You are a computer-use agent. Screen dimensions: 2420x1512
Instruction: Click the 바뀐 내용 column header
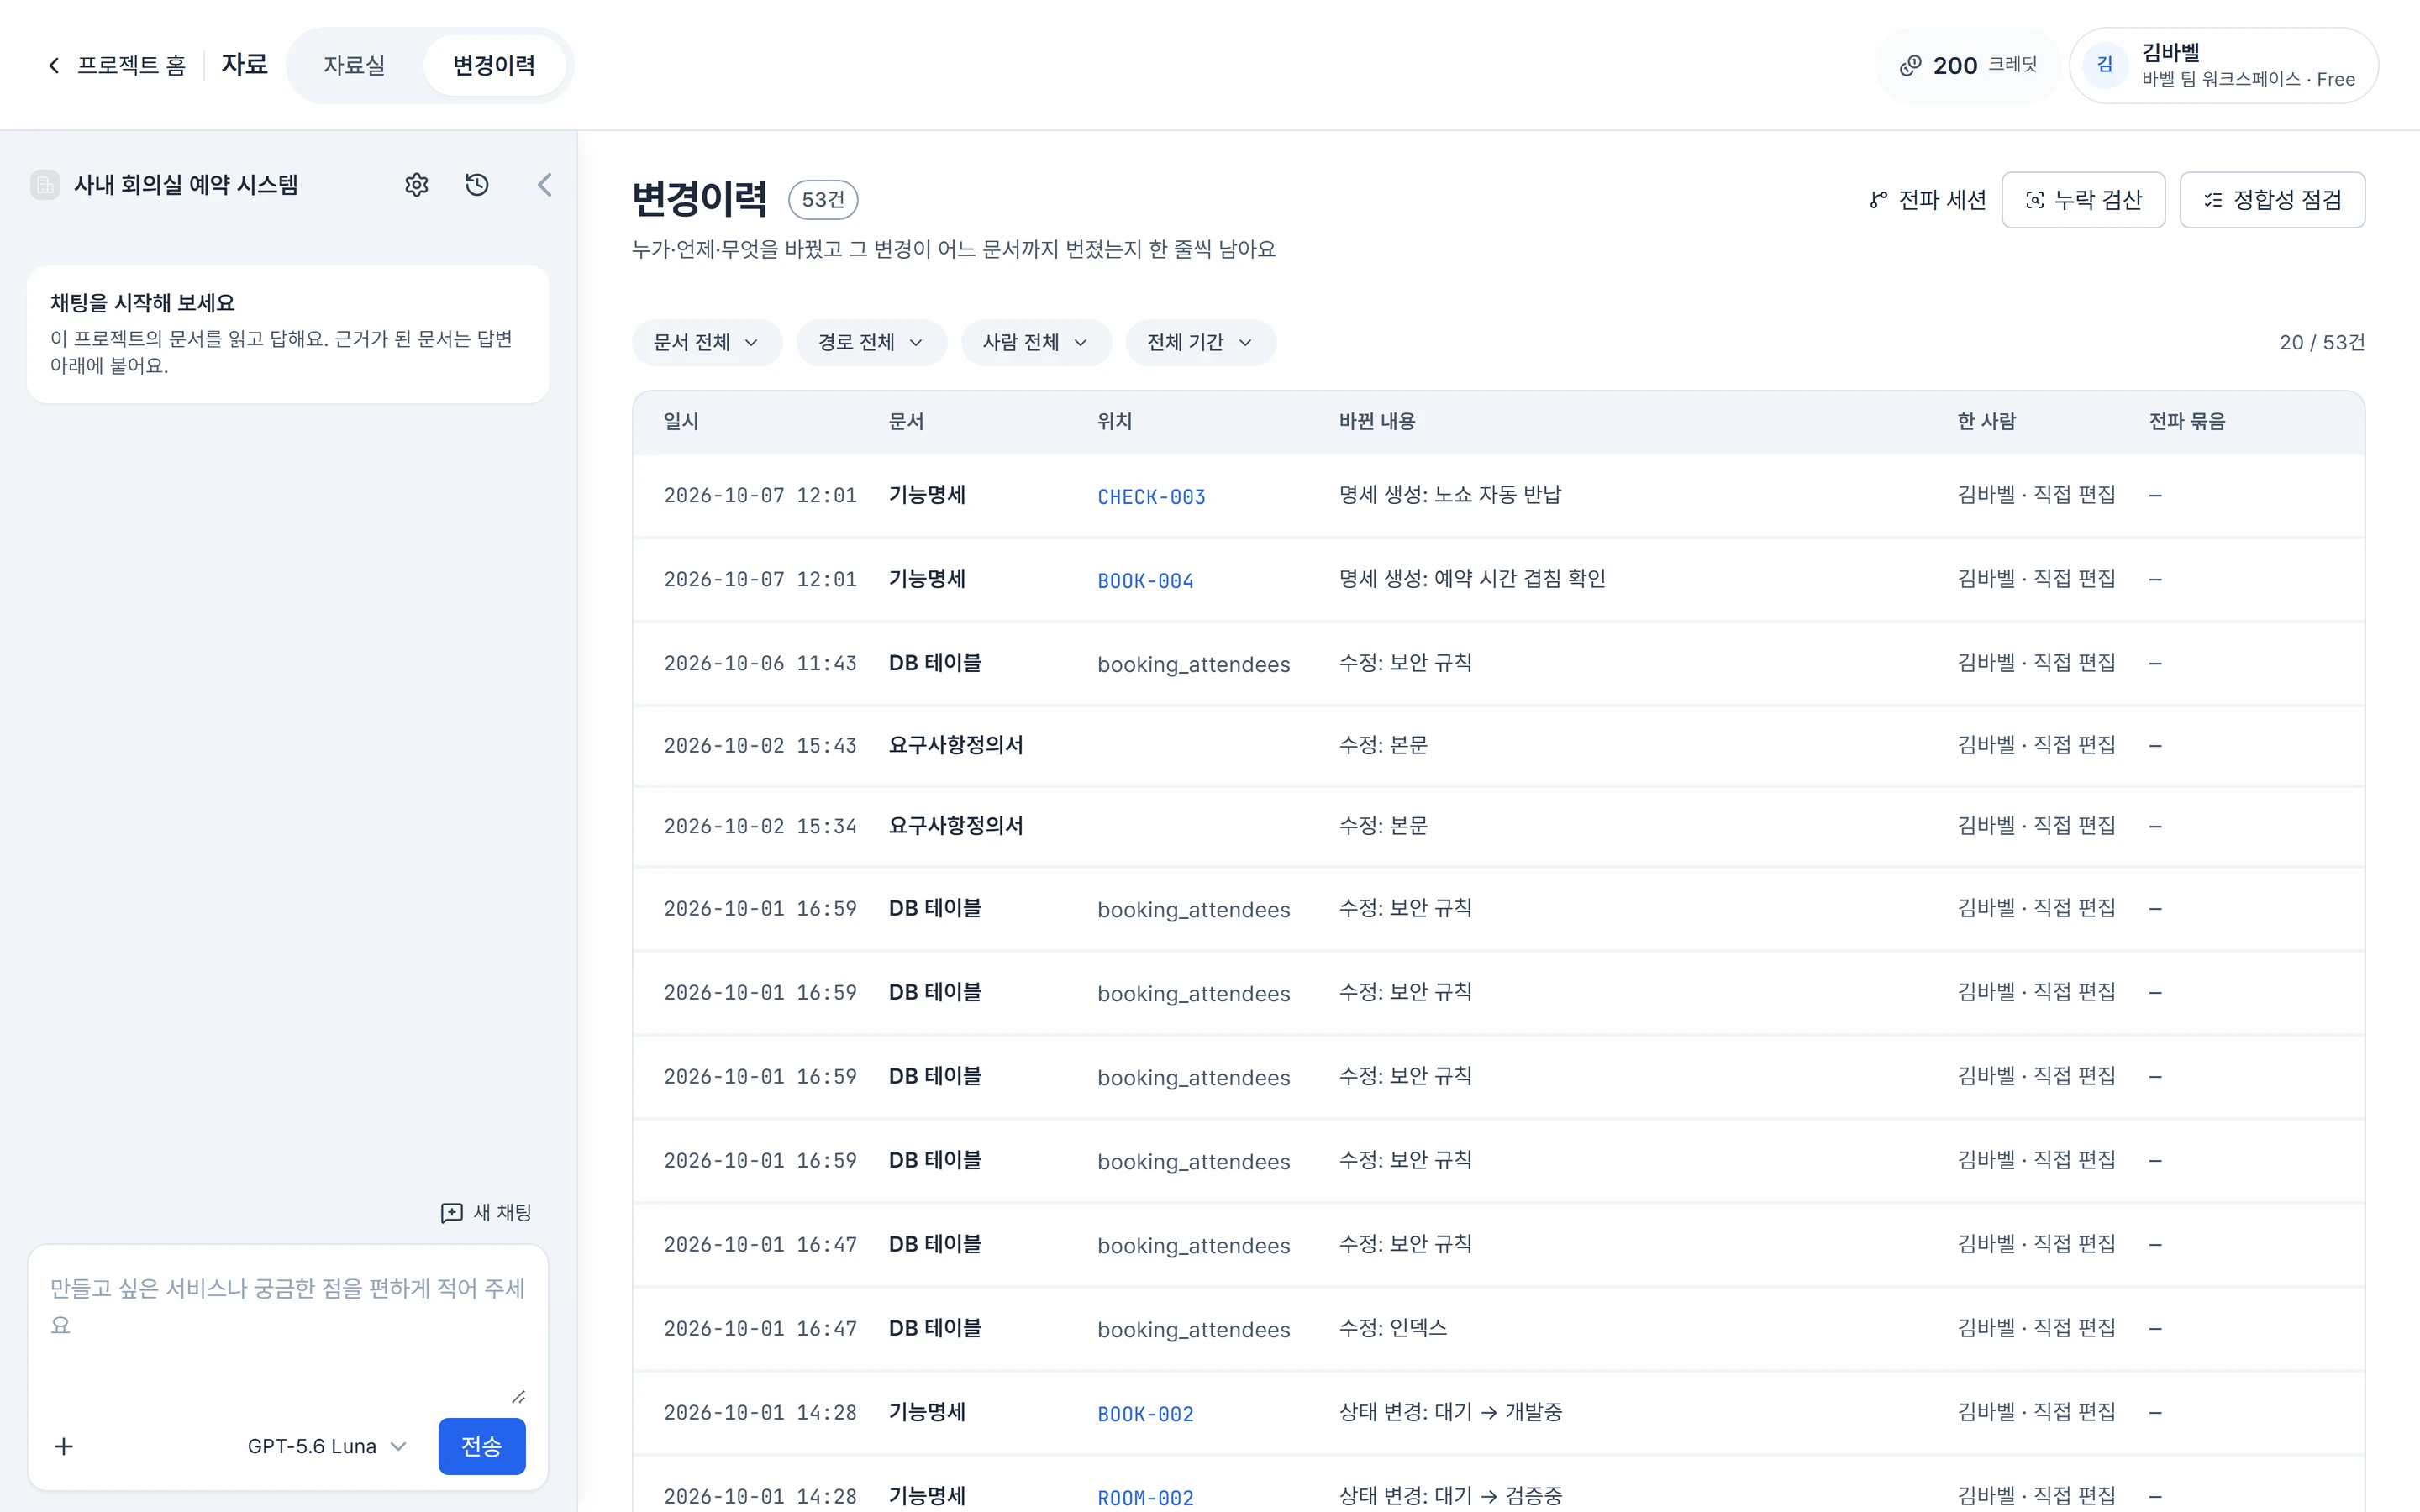[x=1377, y=421]
